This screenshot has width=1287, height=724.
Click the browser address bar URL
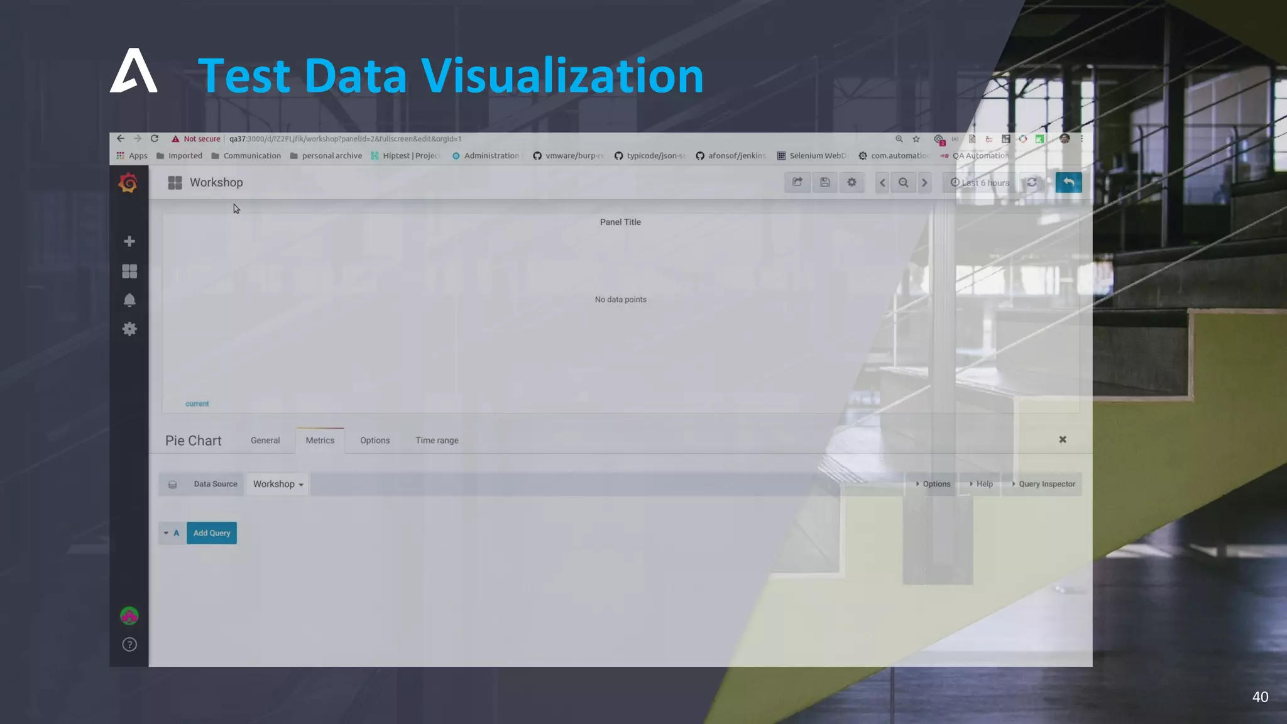345,139
